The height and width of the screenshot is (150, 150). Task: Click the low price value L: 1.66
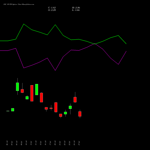click(x=76, y=10)
